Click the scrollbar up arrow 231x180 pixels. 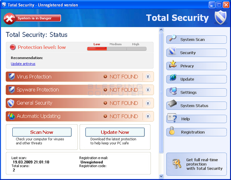(161, 30)
